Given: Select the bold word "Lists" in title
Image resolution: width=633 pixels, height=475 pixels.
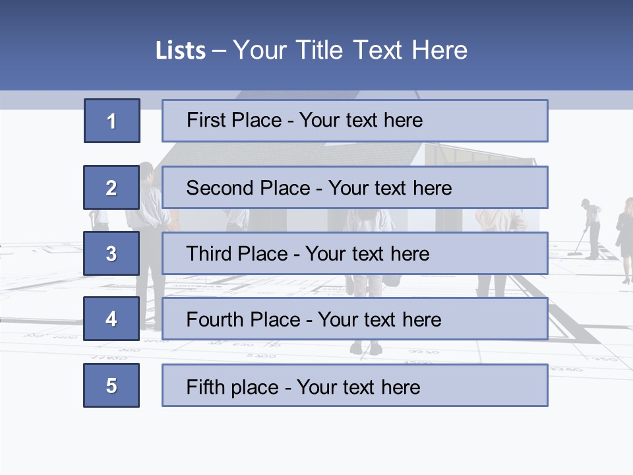Looking at the screenshot, I should [x=181, y=51].
